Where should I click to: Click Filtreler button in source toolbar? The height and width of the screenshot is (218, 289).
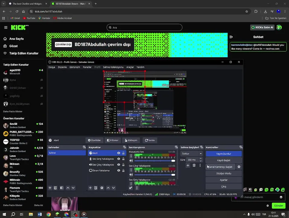click(x=113, y=140)
